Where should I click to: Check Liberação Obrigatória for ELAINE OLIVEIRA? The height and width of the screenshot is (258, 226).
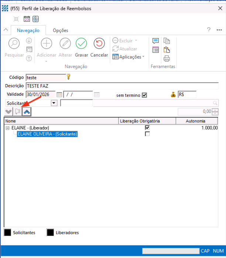pos(147,134)
